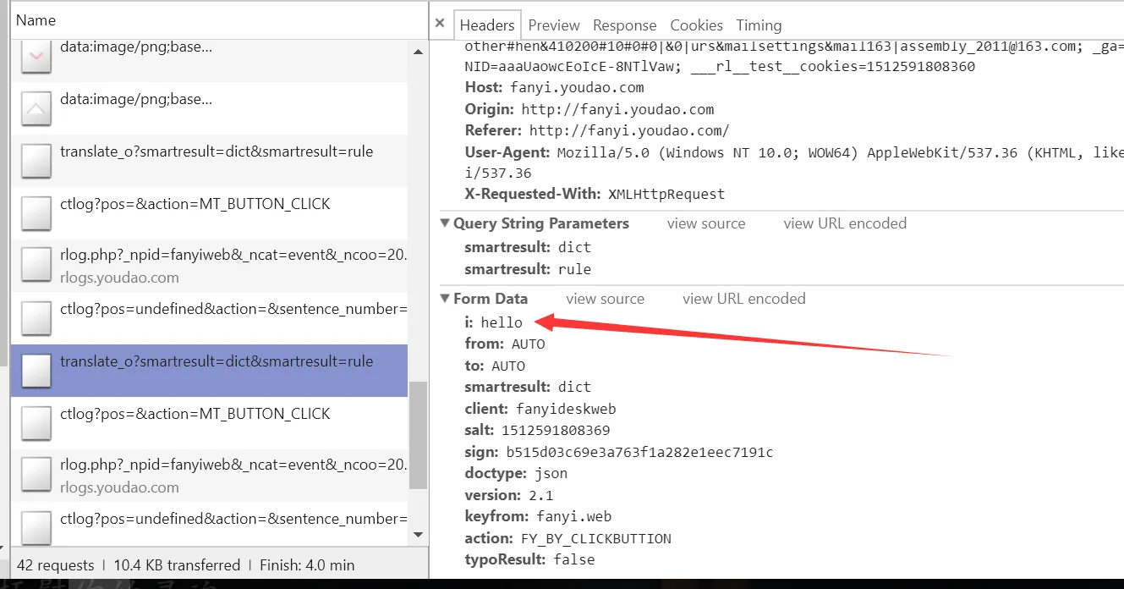This screenshot has width=1124, height=589.
Task: Open the Cookies tab
Action: 696,25
